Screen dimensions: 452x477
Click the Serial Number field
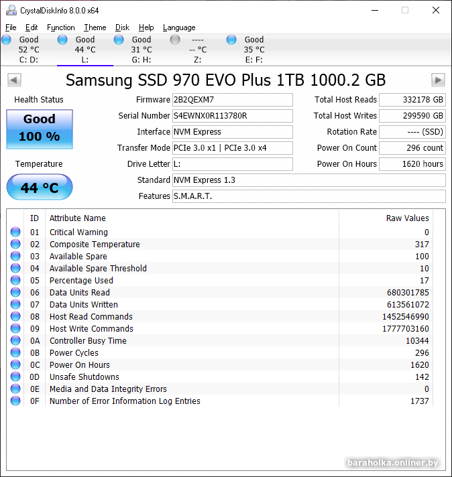click(232, 116)
